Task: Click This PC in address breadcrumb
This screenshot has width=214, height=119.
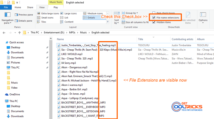Action: point(35,33)
